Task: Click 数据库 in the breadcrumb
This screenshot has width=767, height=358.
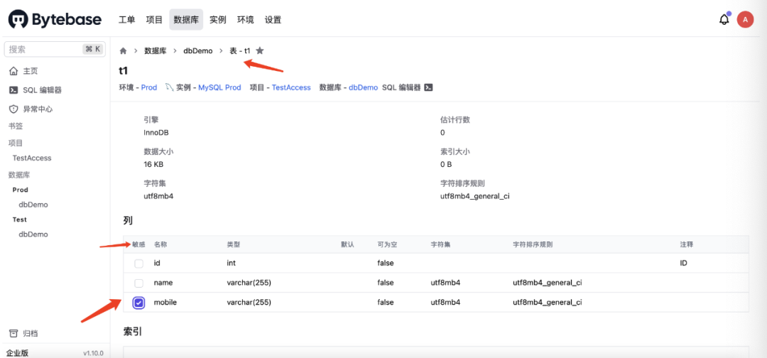Action: click(x=155, y=50)
